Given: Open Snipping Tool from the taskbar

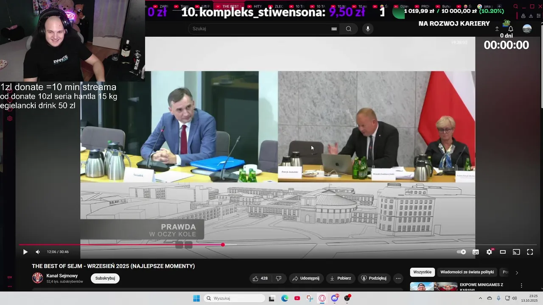Looking at the screenshot, I should [310, 298].
